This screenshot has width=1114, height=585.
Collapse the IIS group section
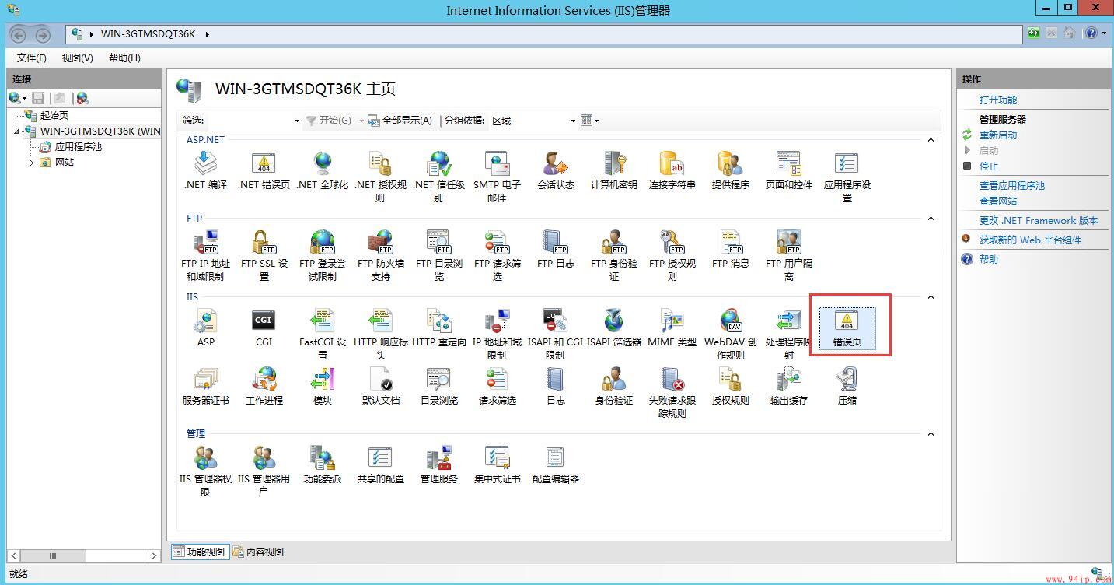pyautogui.click(x=931, y=297)
